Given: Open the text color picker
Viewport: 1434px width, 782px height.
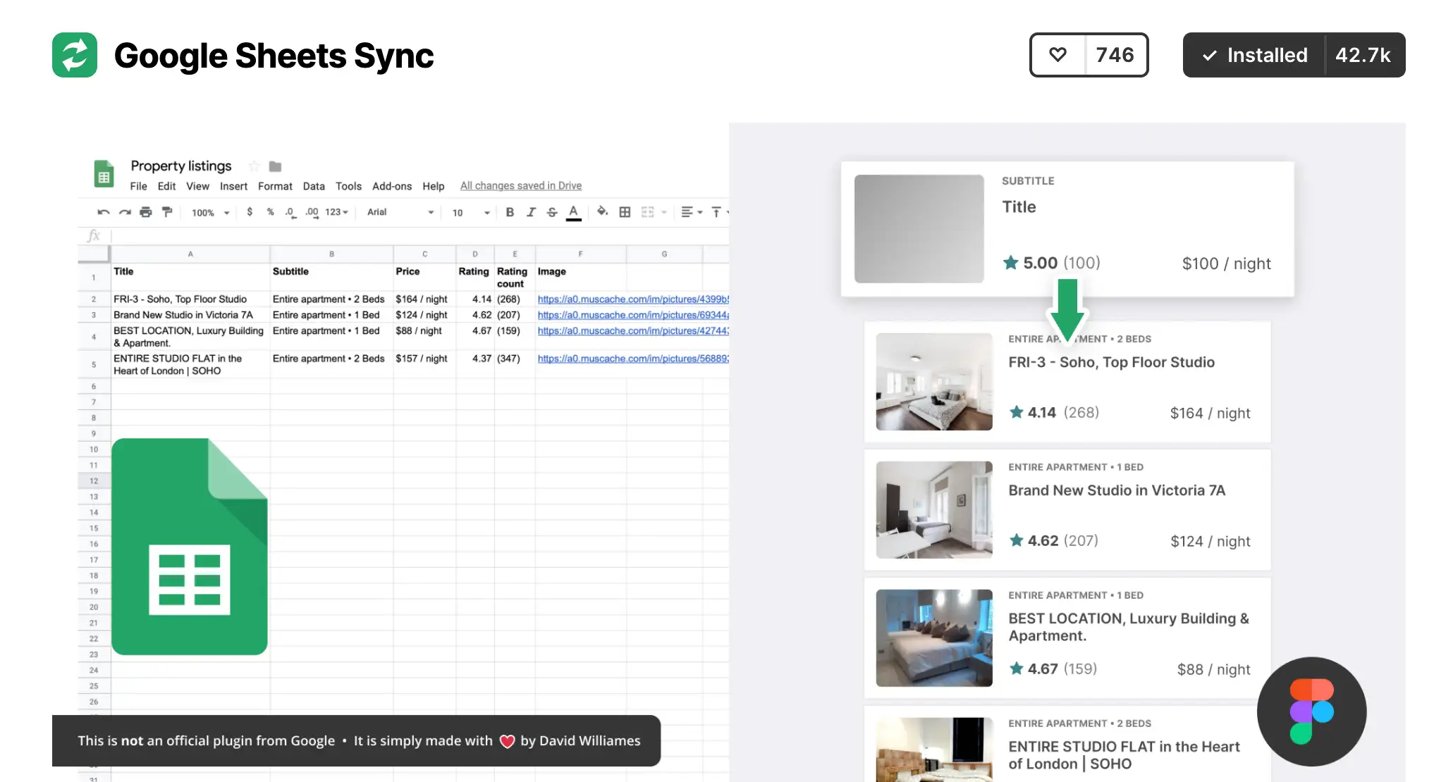Looking at the screenshot, I should 574,212.
